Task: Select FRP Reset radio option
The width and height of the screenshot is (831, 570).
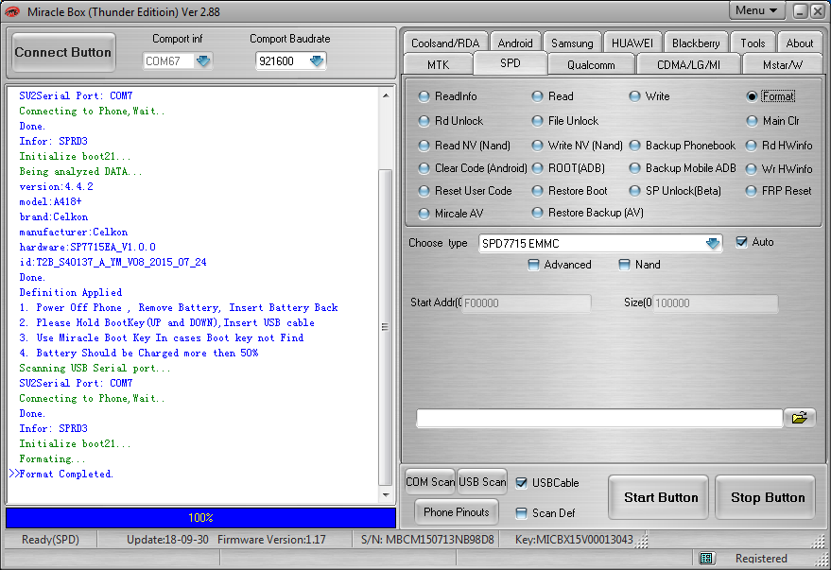Action: click(779, 191)
